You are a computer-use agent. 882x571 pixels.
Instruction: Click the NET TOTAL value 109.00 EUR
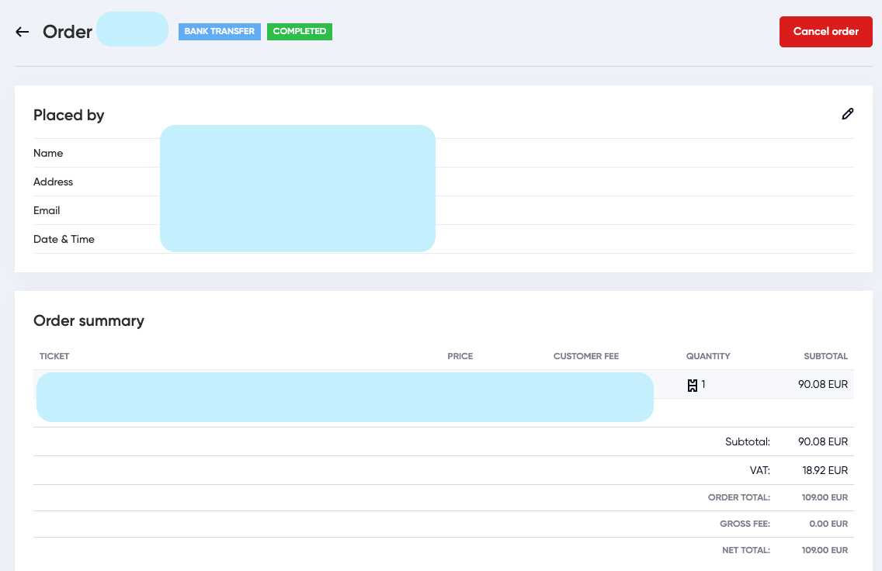[825, 550]
